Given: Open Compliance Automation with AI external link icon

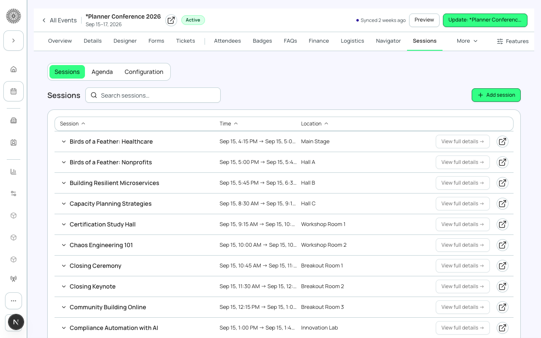Looking at the screenshot, I should pyautogui.click(x=502, y=328).
